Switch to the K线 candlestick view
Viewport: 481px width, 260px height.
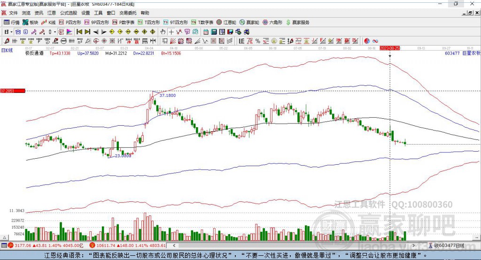click(48, 23)
